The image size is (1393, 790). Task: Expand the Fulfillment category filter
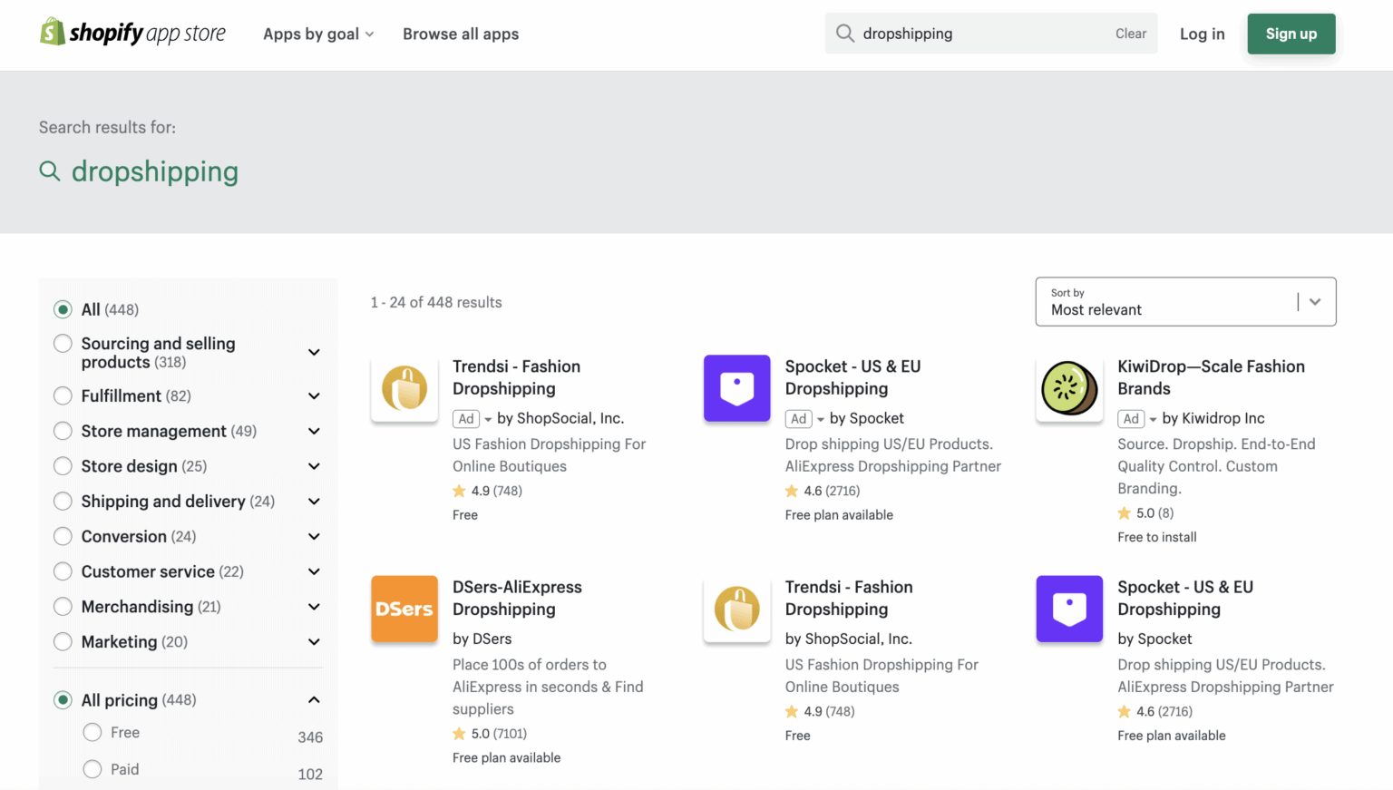pos(314,395)
